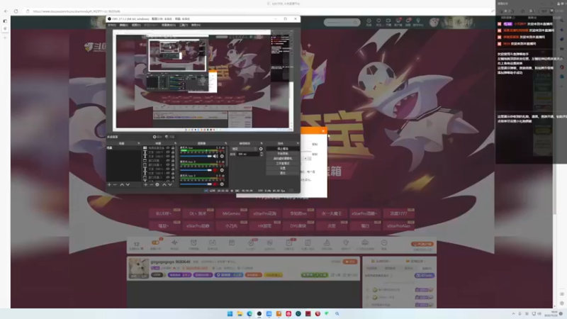Show hidden icons with the system tray chevron
Viewport: 567px width, 319px height.
(x=513, y=313)
